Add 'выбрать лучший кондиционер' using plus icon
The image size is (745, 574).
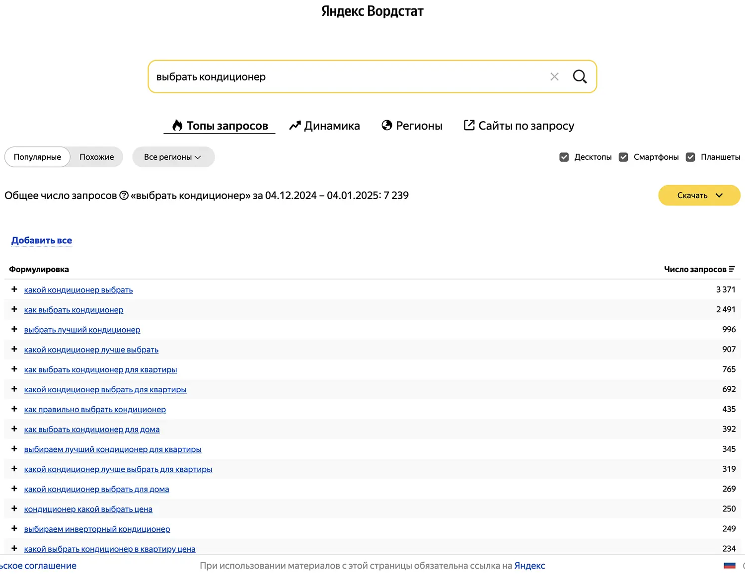[14, 329]
